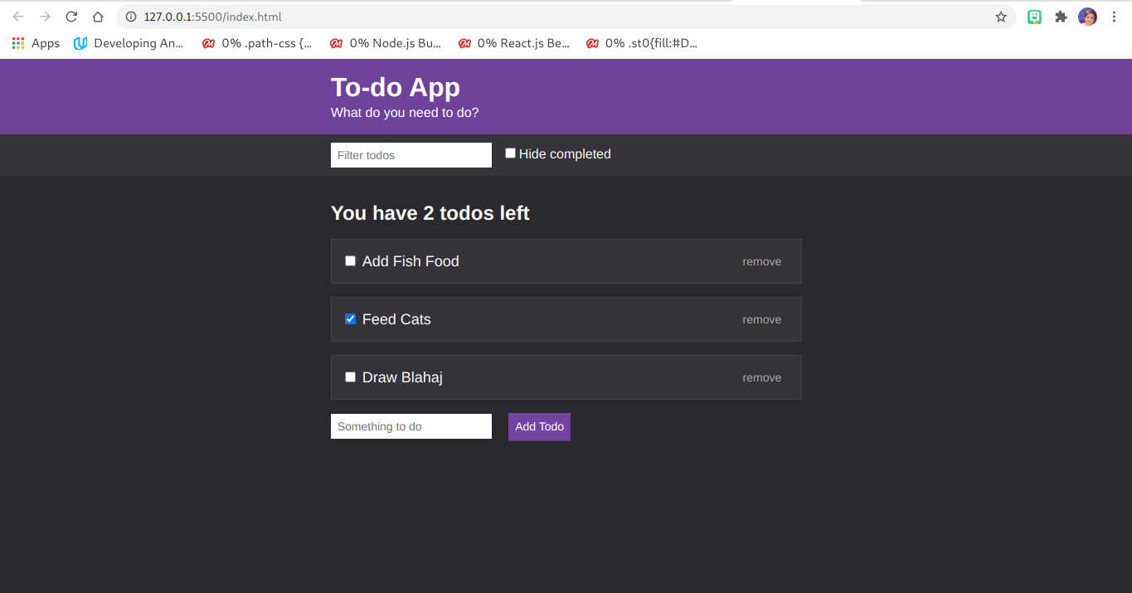Mark 'Add Fish Food' as completed
Viewport: 1132px width, 593px height.
pos(350,260)
